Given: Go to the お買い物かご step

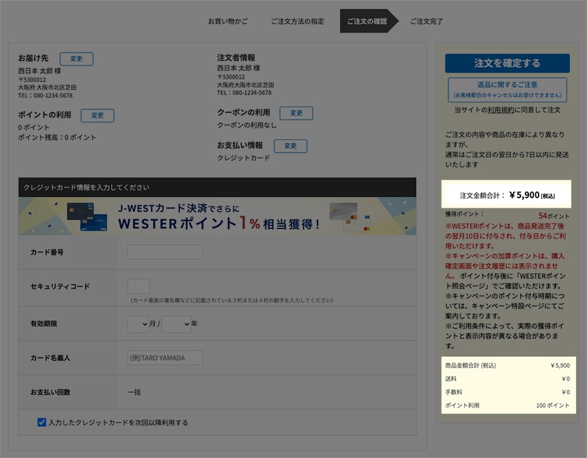Looking at the screenshot, I should click(228, 21).
